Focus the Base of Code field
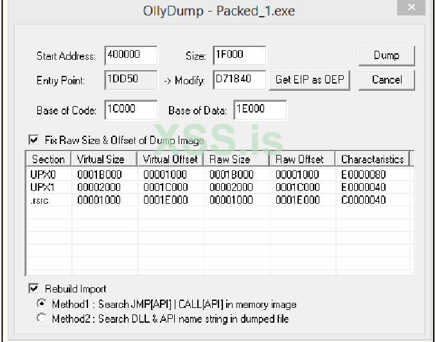 [131, 110]
